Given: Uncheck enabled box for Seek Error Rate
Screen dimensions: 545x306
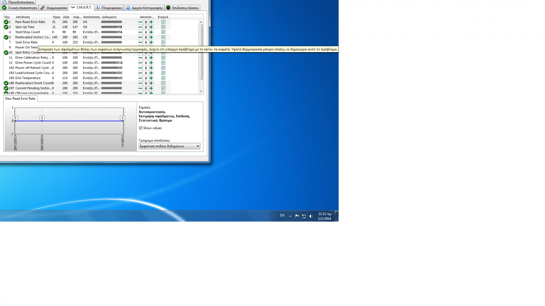Looking at the screenshot, I should coord(163,42).
